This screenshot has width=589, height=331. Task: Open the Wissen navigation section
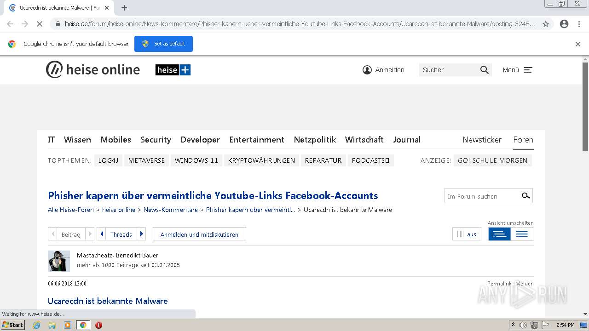pyautogui.click(x=77, y=140)
